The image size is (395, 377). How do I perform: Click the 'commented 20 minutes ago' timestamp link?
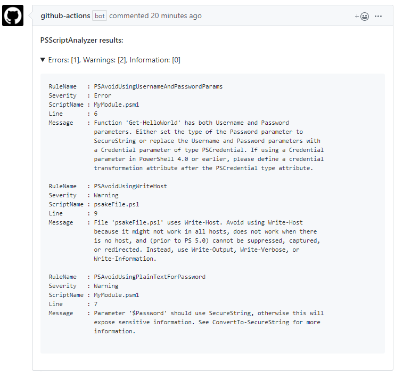(x=155, y=15)
